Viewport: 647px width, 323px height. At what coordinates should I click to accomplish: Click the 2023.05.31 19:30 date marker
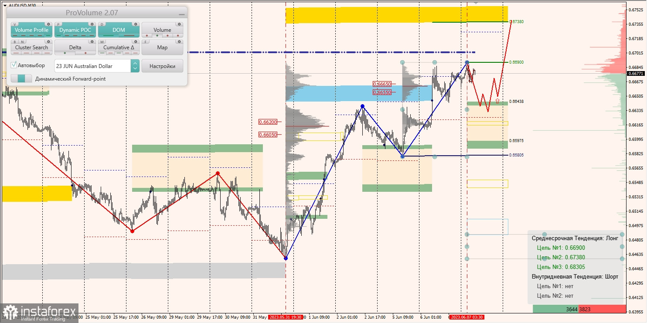click(x=285, y=317)
